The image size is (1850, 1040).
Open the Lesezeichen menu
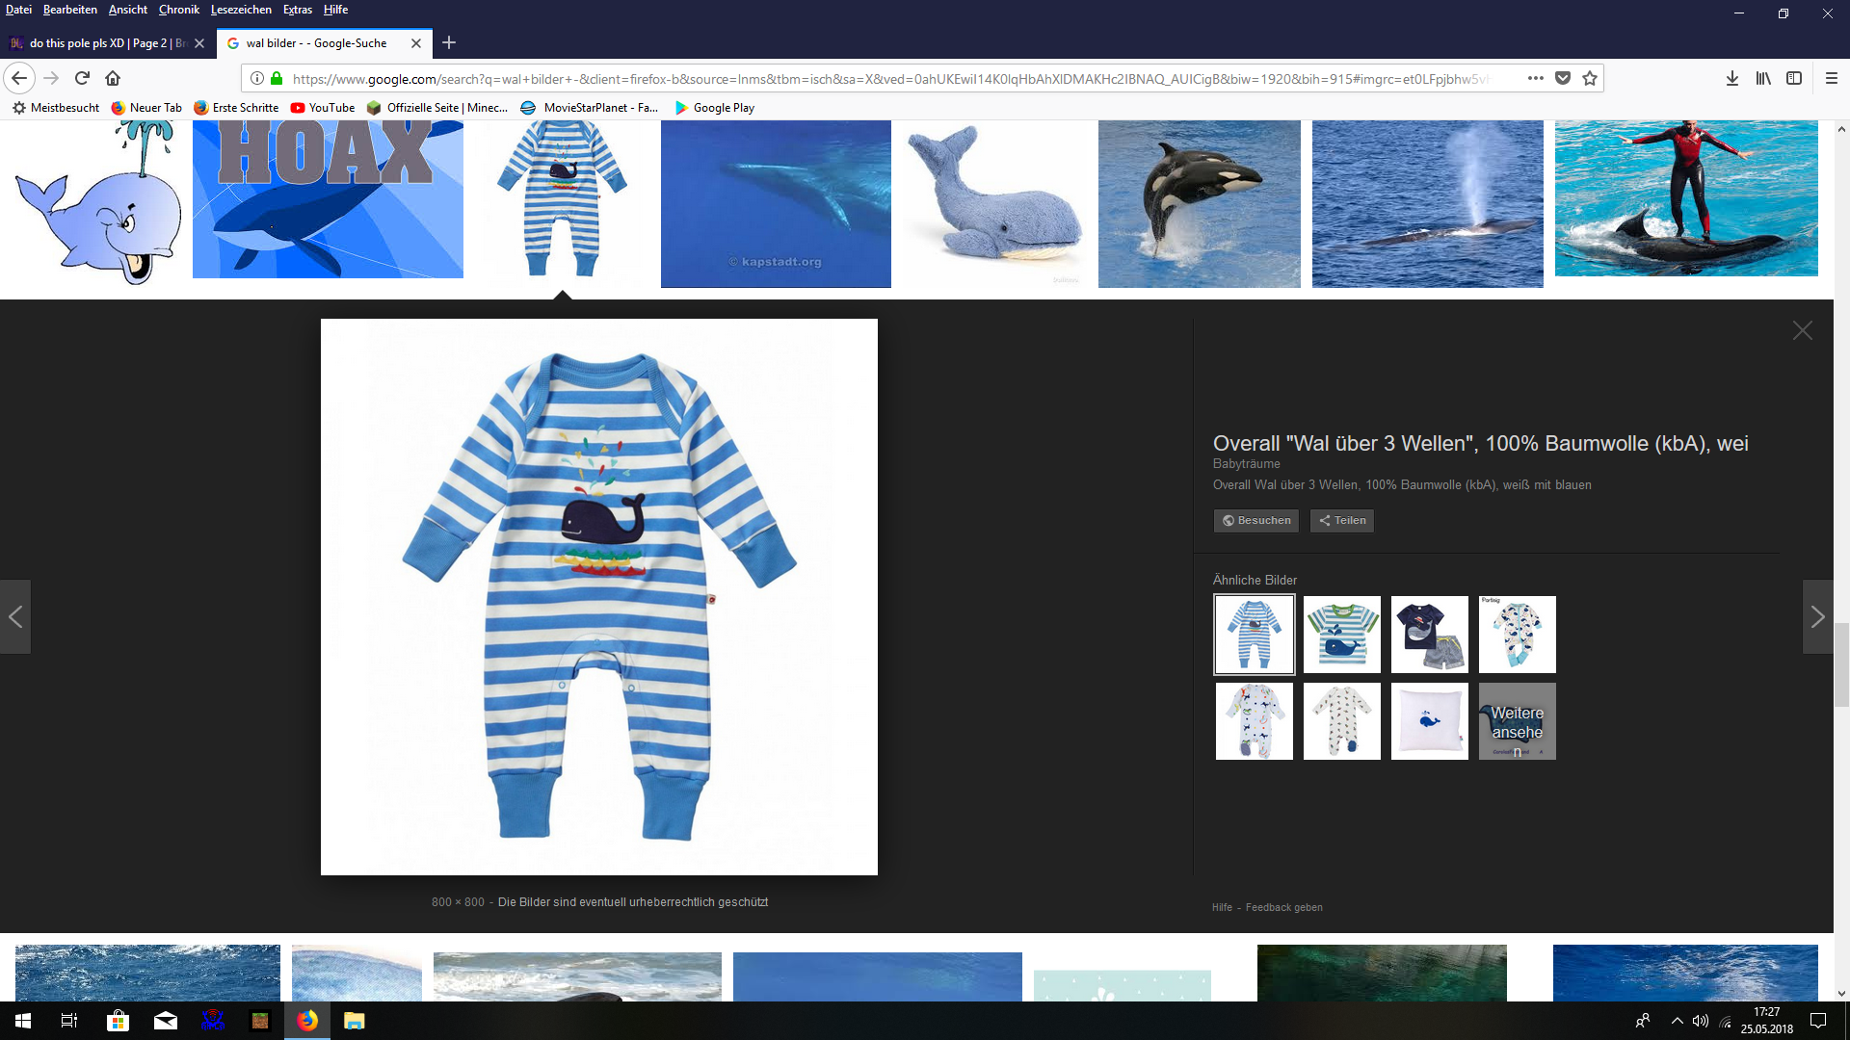pyautogui.click(x=241, y=10)
